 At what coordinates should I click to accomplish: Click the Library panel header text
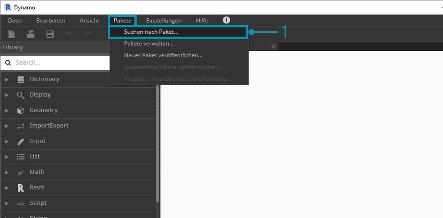click(x=13, y=47)
